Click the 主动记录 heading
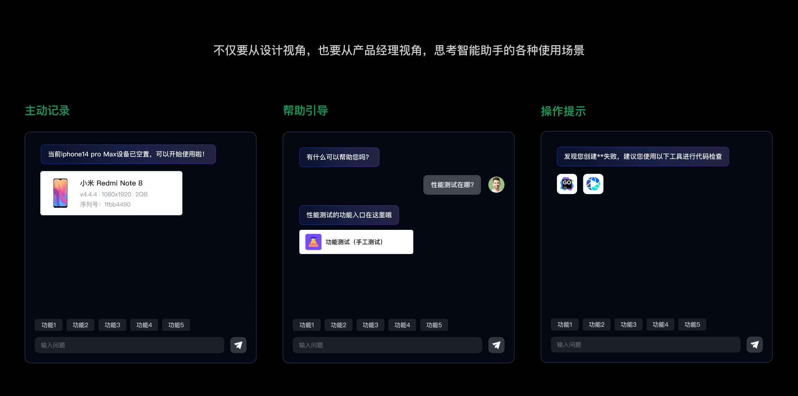Viewport: 798px width, 396px height. [x=47, y=110]
